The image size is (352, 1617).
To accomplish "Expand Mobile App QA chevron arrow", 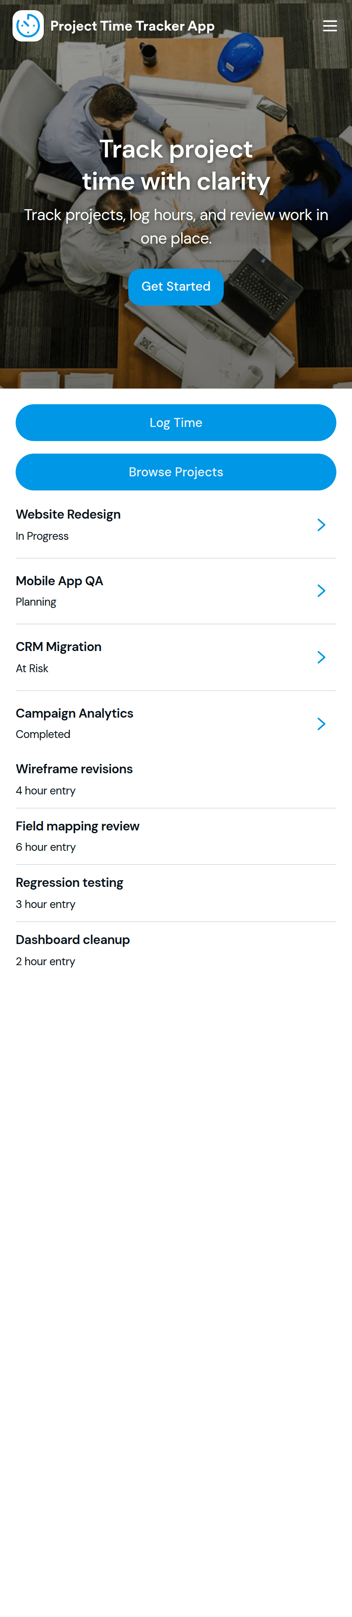I will pos(321,591).
